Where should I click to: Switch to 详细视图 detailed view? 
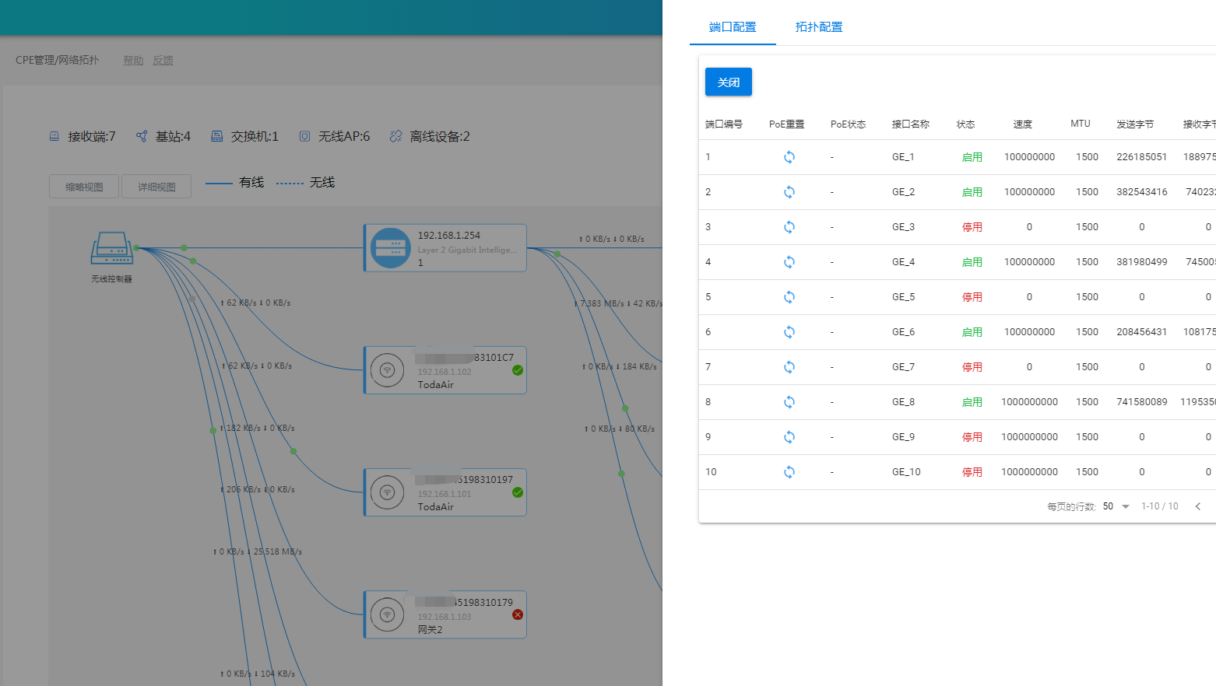(x=156, y=187)
